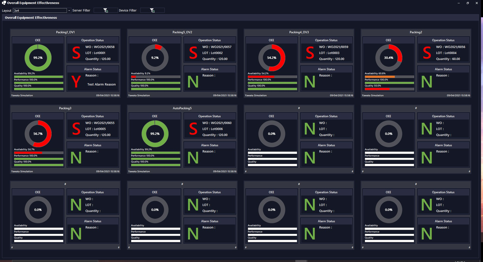Image resolution: width=483 pixels, height=262 pixels.
Task: Open the Server Filter funnel button
Action: pos(105,10)
